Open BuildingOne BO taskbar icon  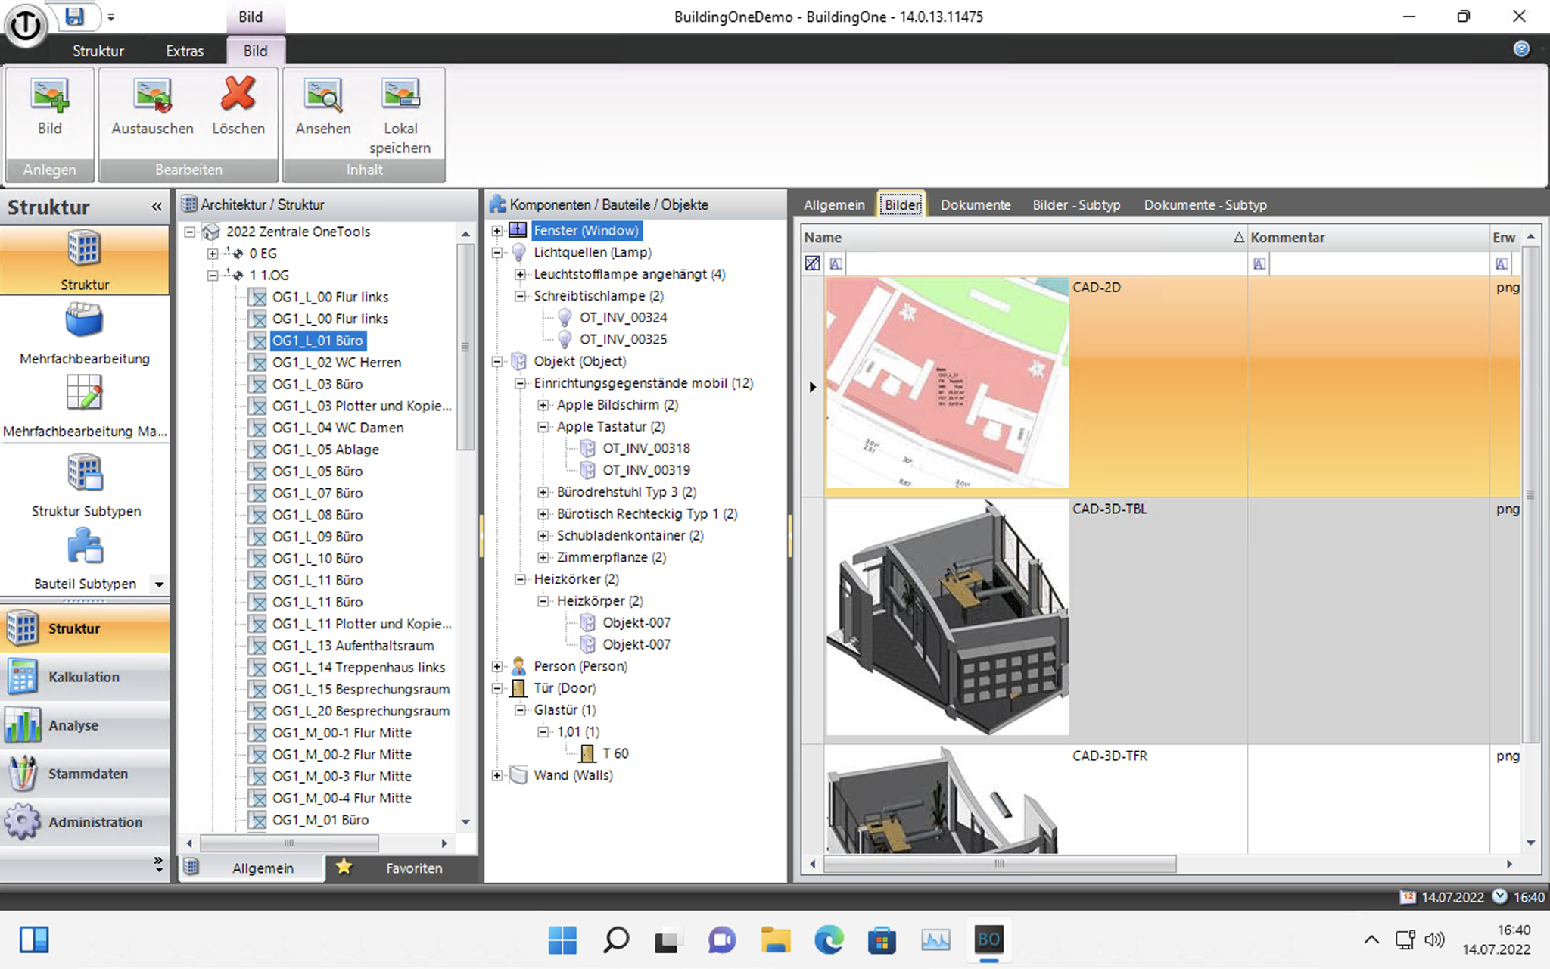tap(988, 940)
